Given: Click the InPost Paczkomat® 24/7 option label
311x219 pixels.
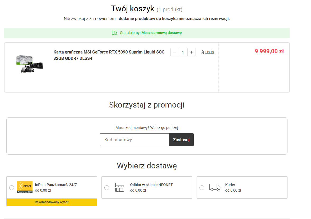Looking at the screenshot, I should (56, 185).
